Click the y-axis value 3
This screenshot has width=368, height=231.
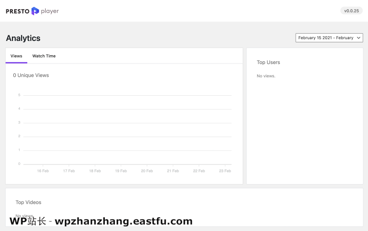coord(19,122)
